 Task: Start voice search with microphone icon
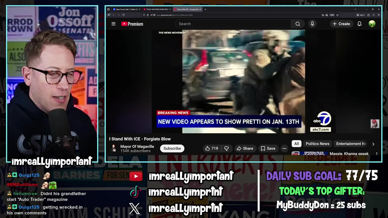point(313,24)
